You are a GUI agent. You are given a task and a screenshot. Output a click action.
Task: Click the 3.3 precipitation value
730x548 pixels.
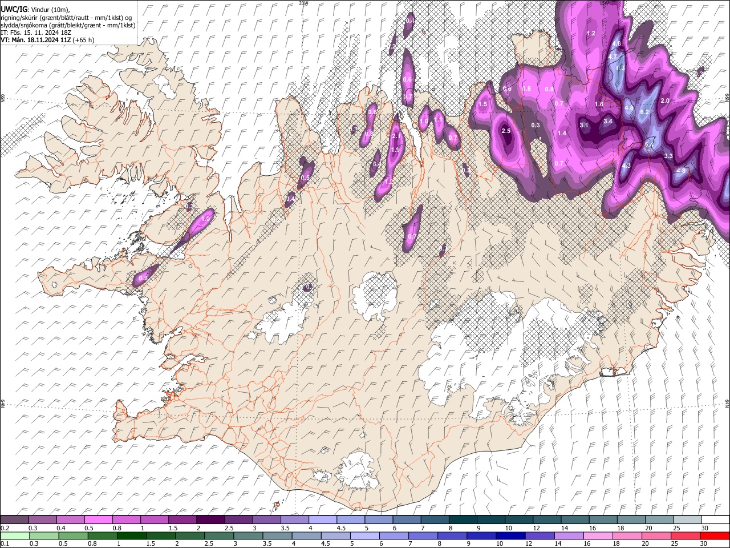[669, 156]
